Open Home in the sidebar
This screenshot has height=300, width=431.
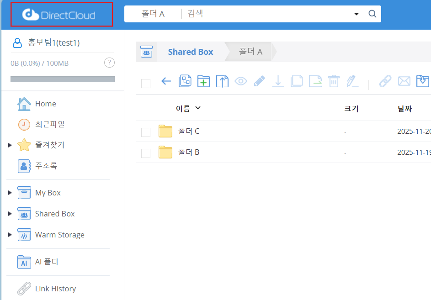(x=45, y=104)
